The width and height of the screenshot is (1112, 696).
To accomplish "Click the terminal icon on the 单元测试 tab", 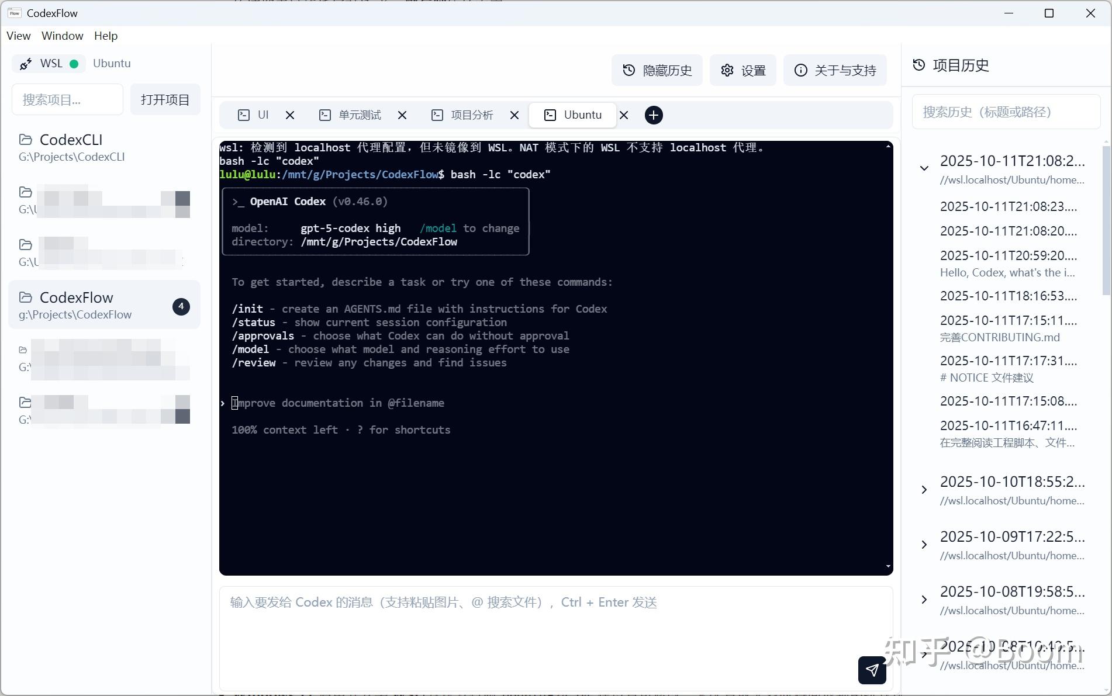I will (324, 115).
